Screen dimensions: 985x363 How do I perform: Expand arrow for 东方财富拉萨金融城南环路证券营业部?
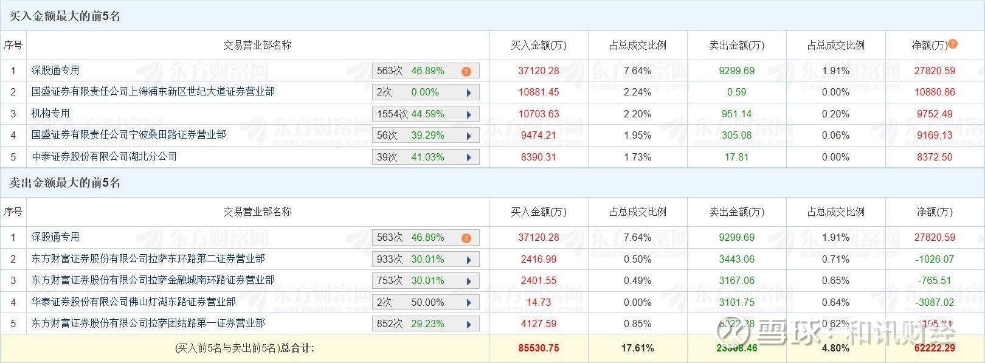click(x=469, y=281)
